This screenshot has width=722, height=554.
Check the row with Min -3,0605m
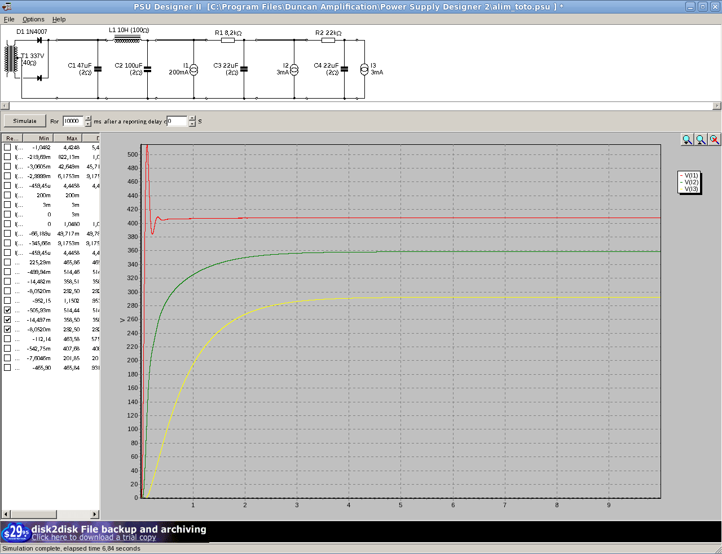click(x=7, y=166)
